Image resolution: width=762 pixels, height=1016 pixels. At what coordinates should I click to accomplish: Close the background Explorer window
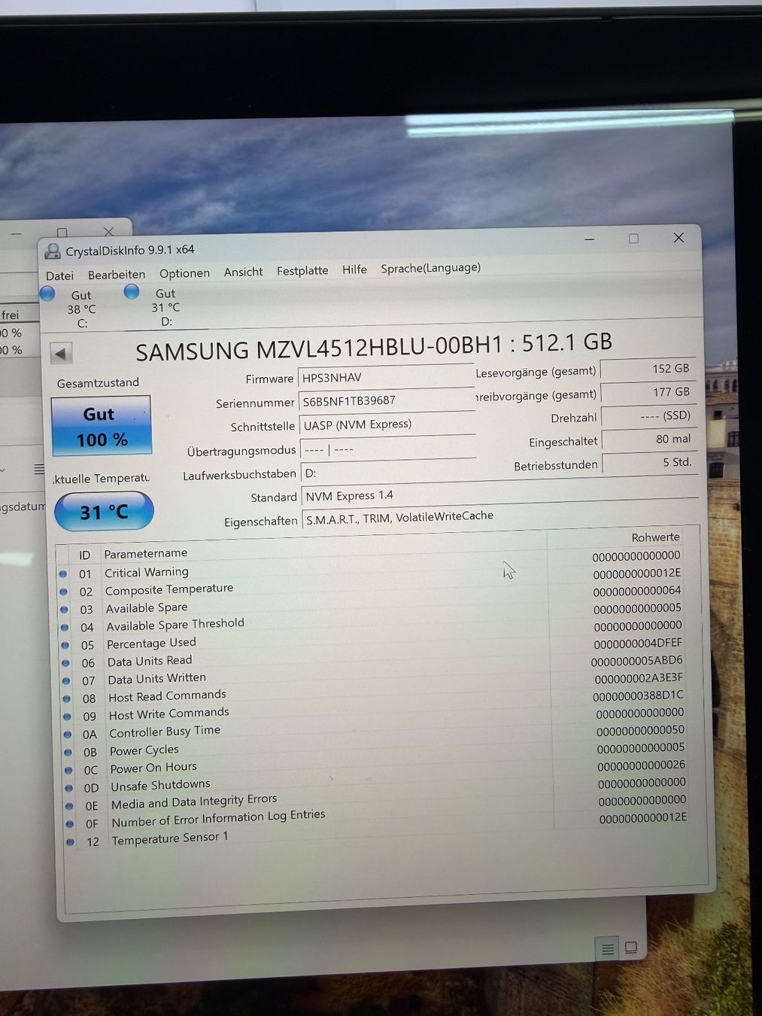pos(109,231)
